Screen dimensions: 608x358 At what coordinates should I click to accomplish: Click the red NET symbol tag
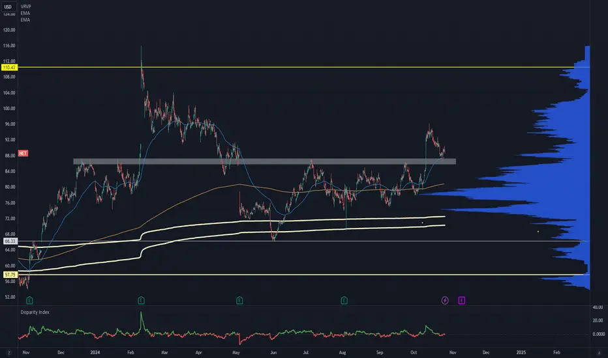(23, 153)
